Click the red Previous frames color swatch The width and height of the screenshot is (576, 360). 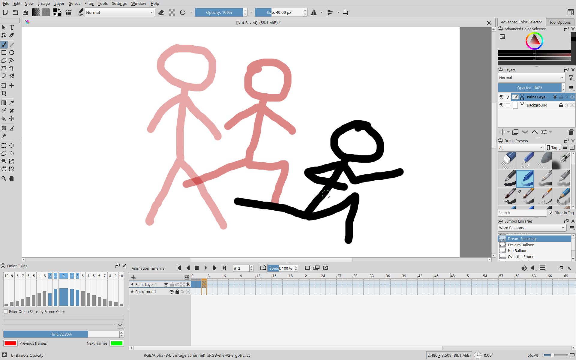coord(10,343)
